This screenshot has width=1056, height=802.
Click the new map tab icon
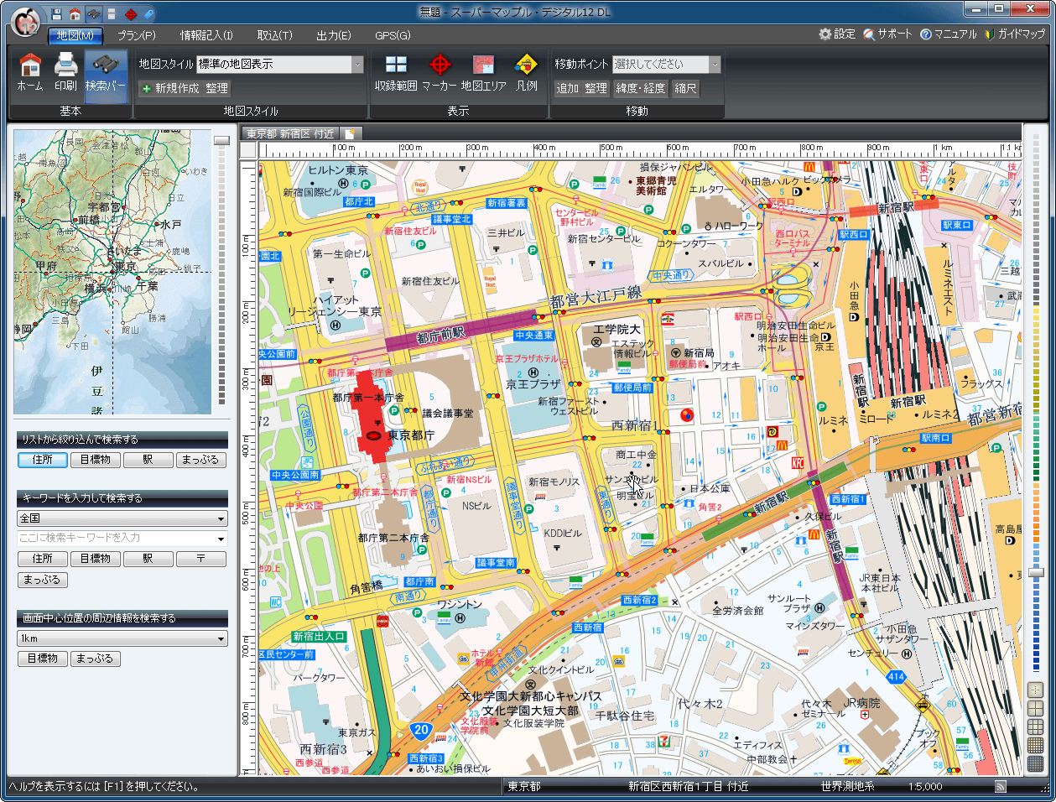pos(351,133)
